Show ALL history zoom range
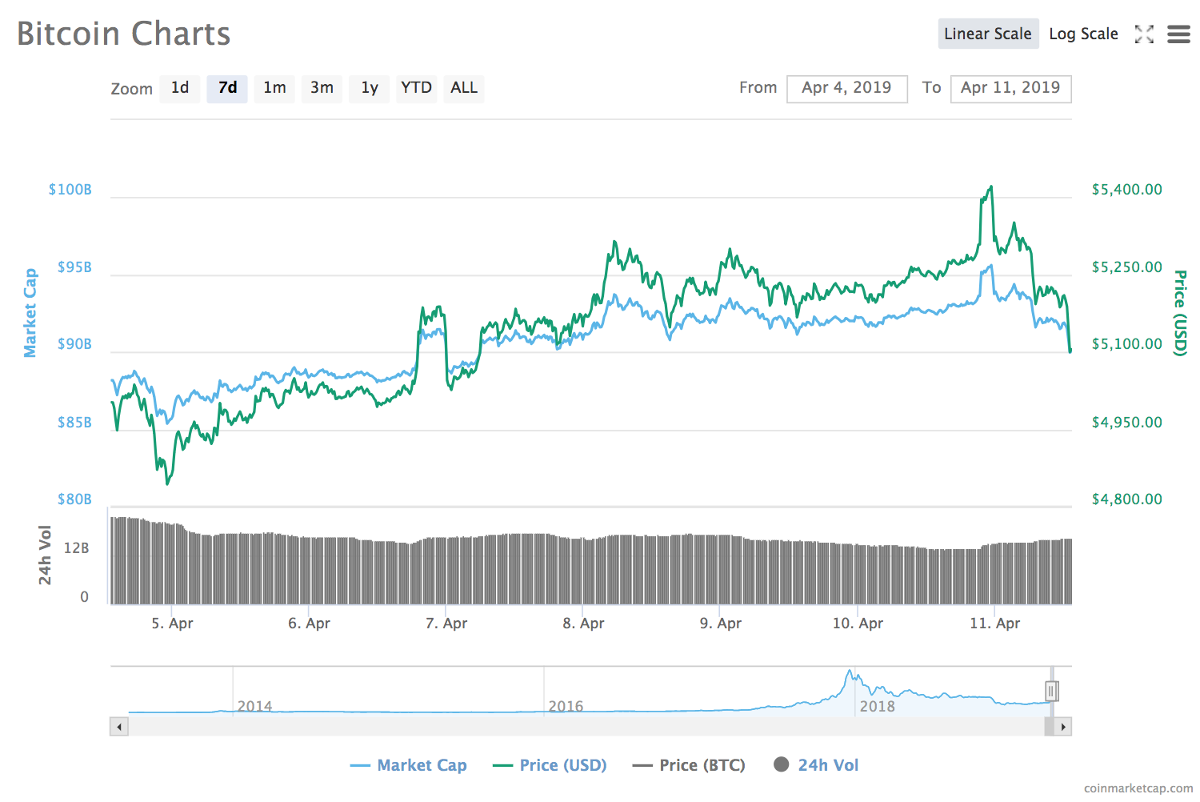 464,88
